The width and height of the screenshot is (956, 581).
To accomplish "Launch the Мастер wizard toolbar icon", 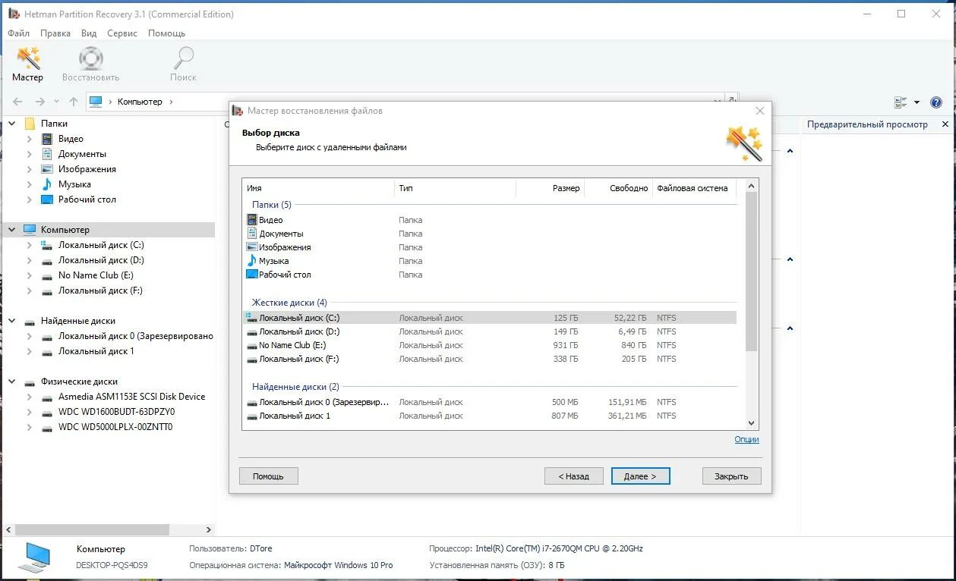I will (28, 58).
